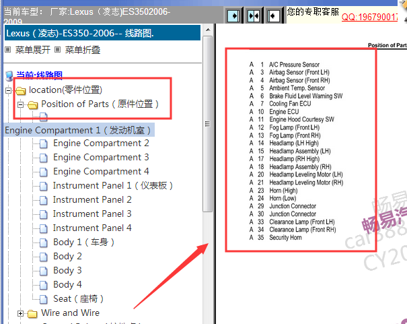Click the 'Brake Fluid Level Warning SW' entry
The width and height of the screenshot is (407, 324).
coord(306,96)
